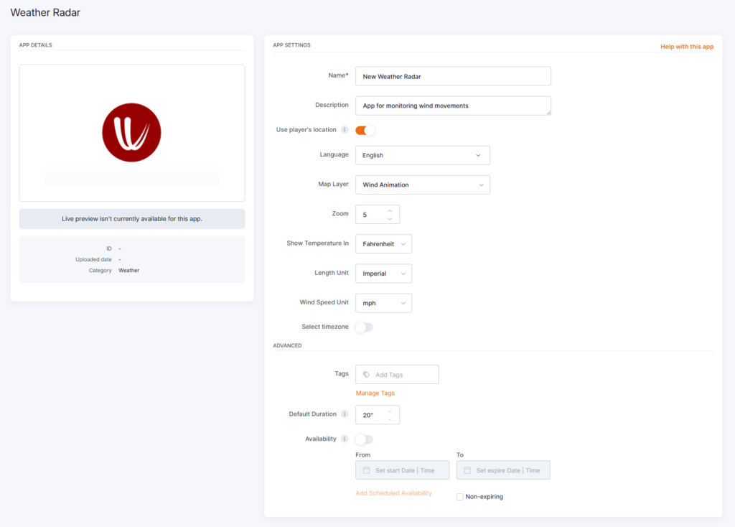
Task: Open Help with this app link
Action: pyautogui.click(x=687, y=47)
